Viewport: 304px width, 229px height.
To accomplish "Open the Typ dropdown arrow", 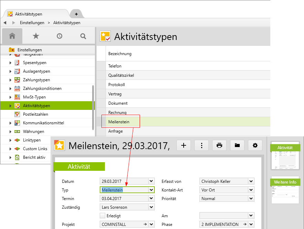I will [151, 190].
